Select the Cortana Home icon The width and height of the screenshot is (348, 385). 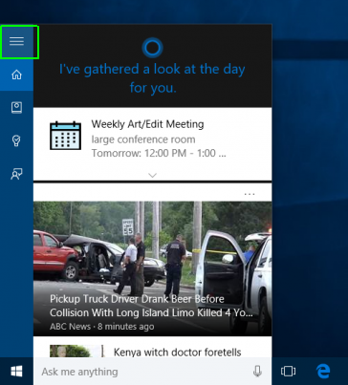16,75
